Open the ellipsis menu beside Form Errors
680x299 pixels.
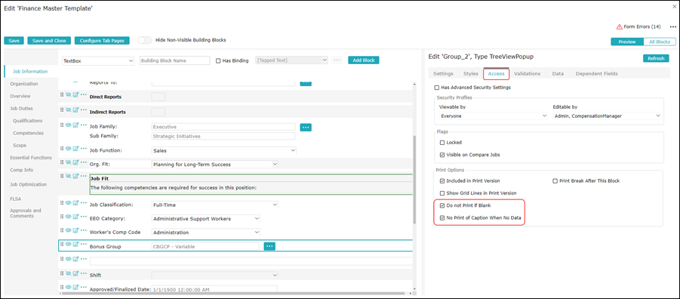[672, 27]
